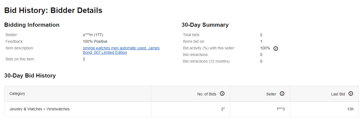Click the 13h last bid cell
The width and height of the screenshot is (363, 120).
(x=350, y=109)
